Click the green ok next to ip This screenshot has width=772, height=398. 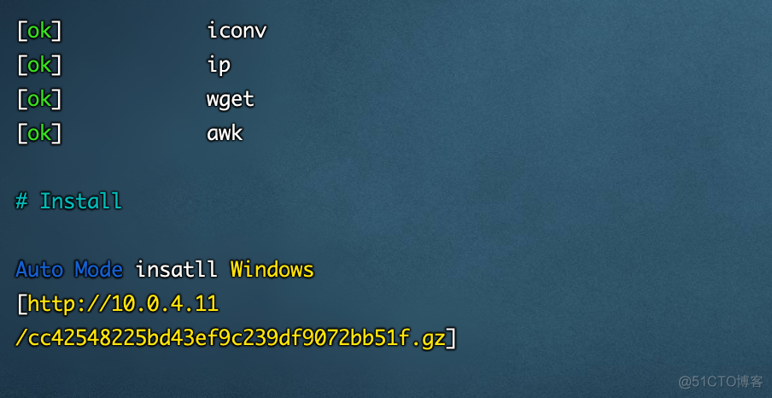[x=39, y=66]
